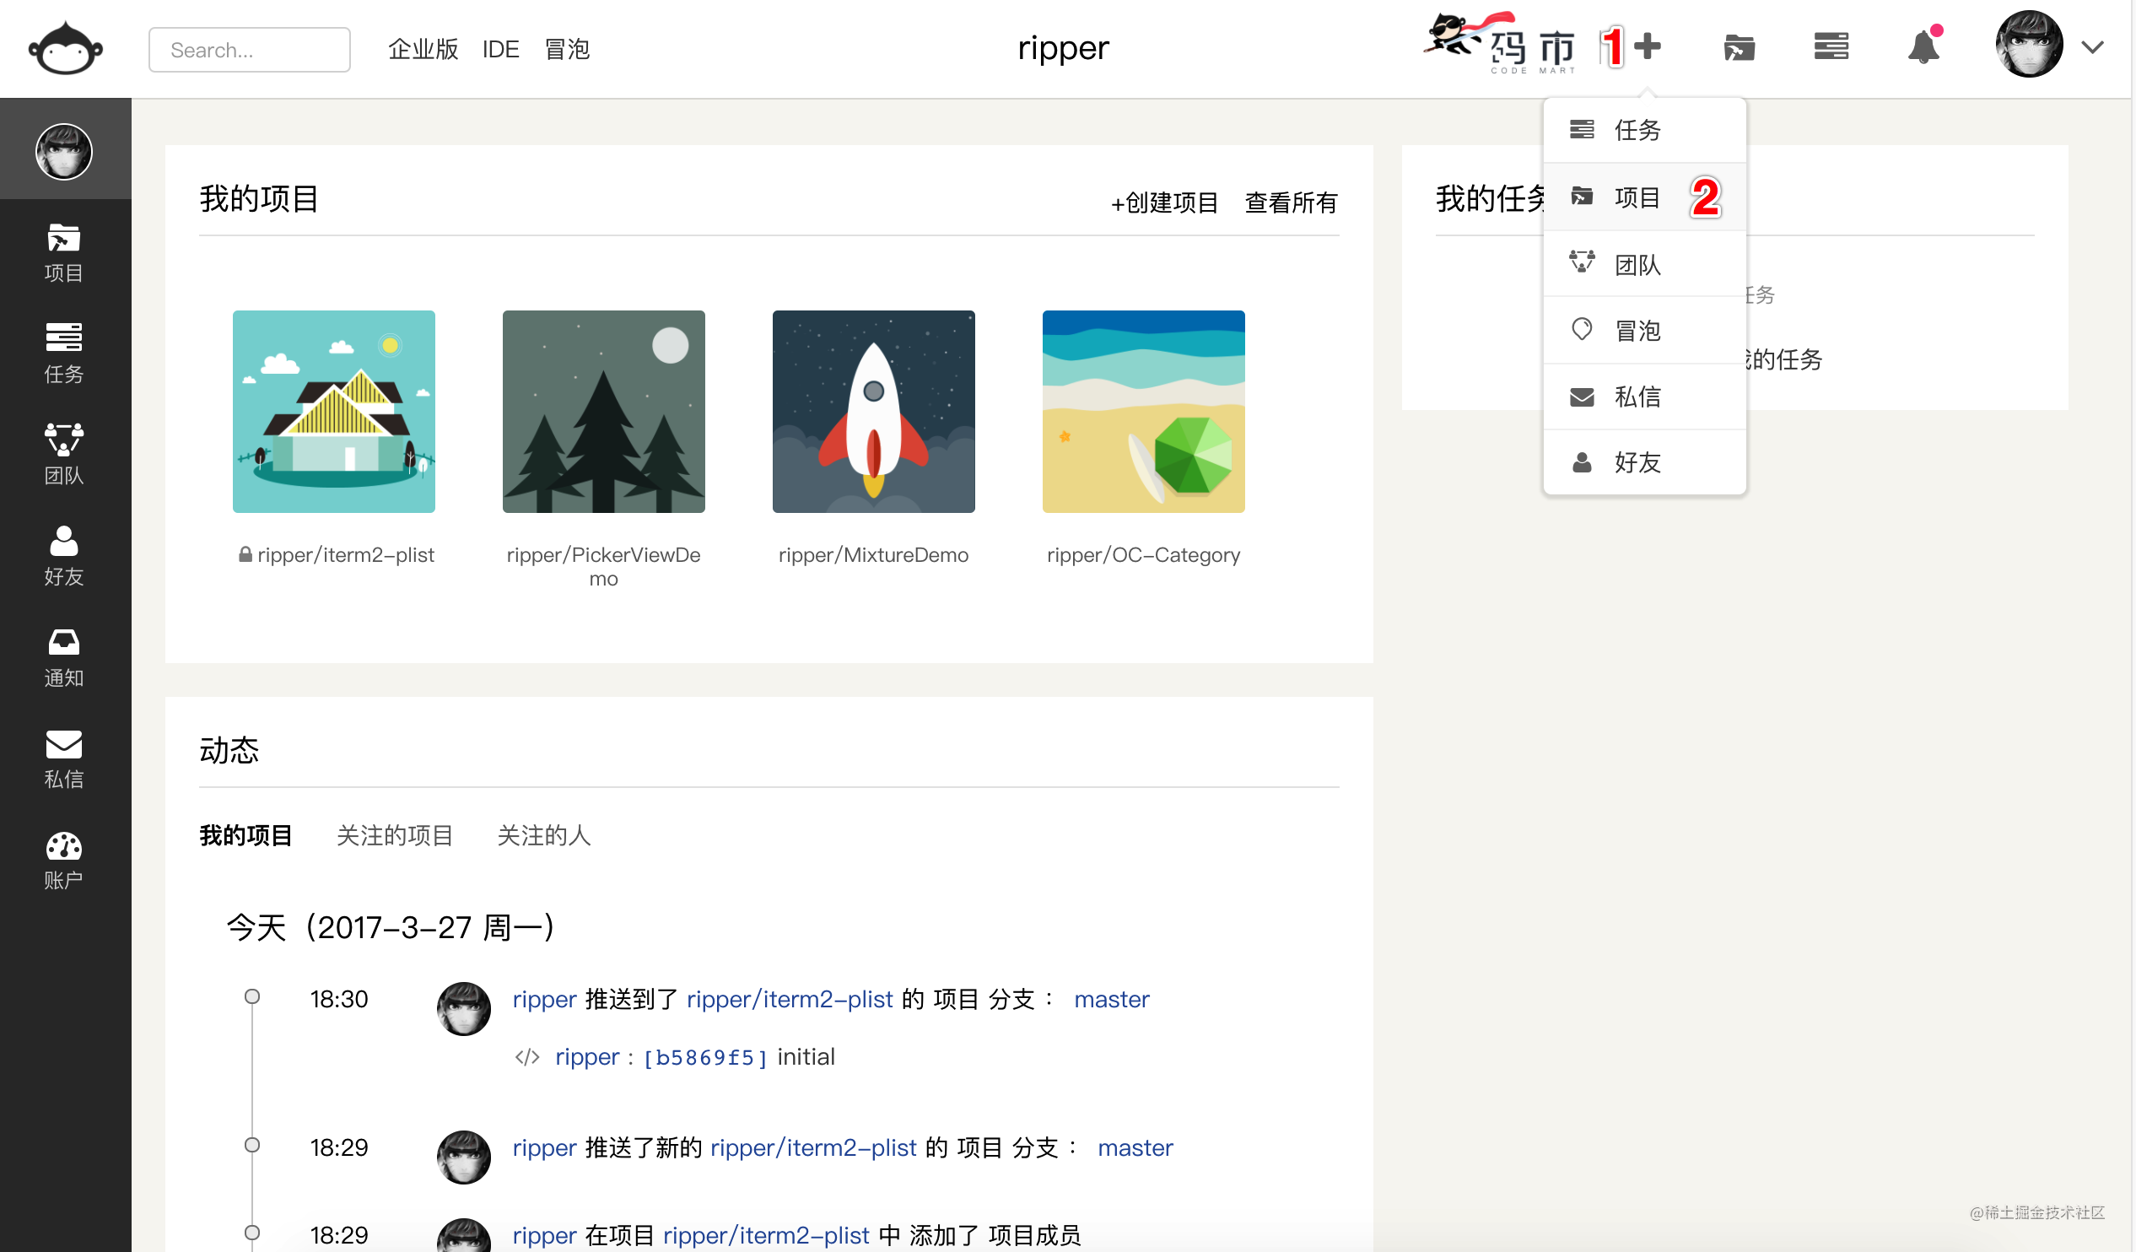Viewport: 2136px width, 1252px height.
Task: Open 账户 in the left sidebar
Action: tap(63, 861)
